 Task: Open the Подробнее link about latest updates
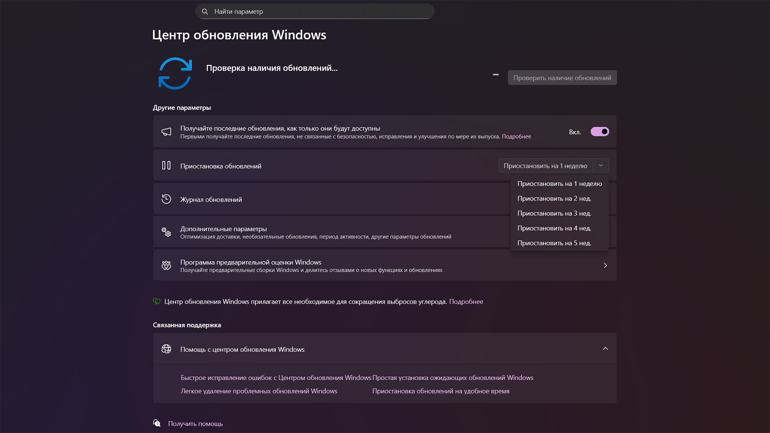[516, 137]
